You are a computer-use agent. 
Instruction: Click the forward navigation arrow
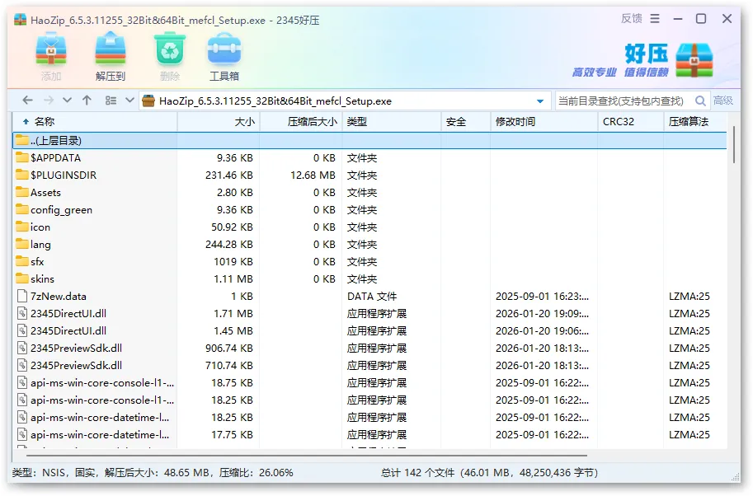(x=47, y=99)
